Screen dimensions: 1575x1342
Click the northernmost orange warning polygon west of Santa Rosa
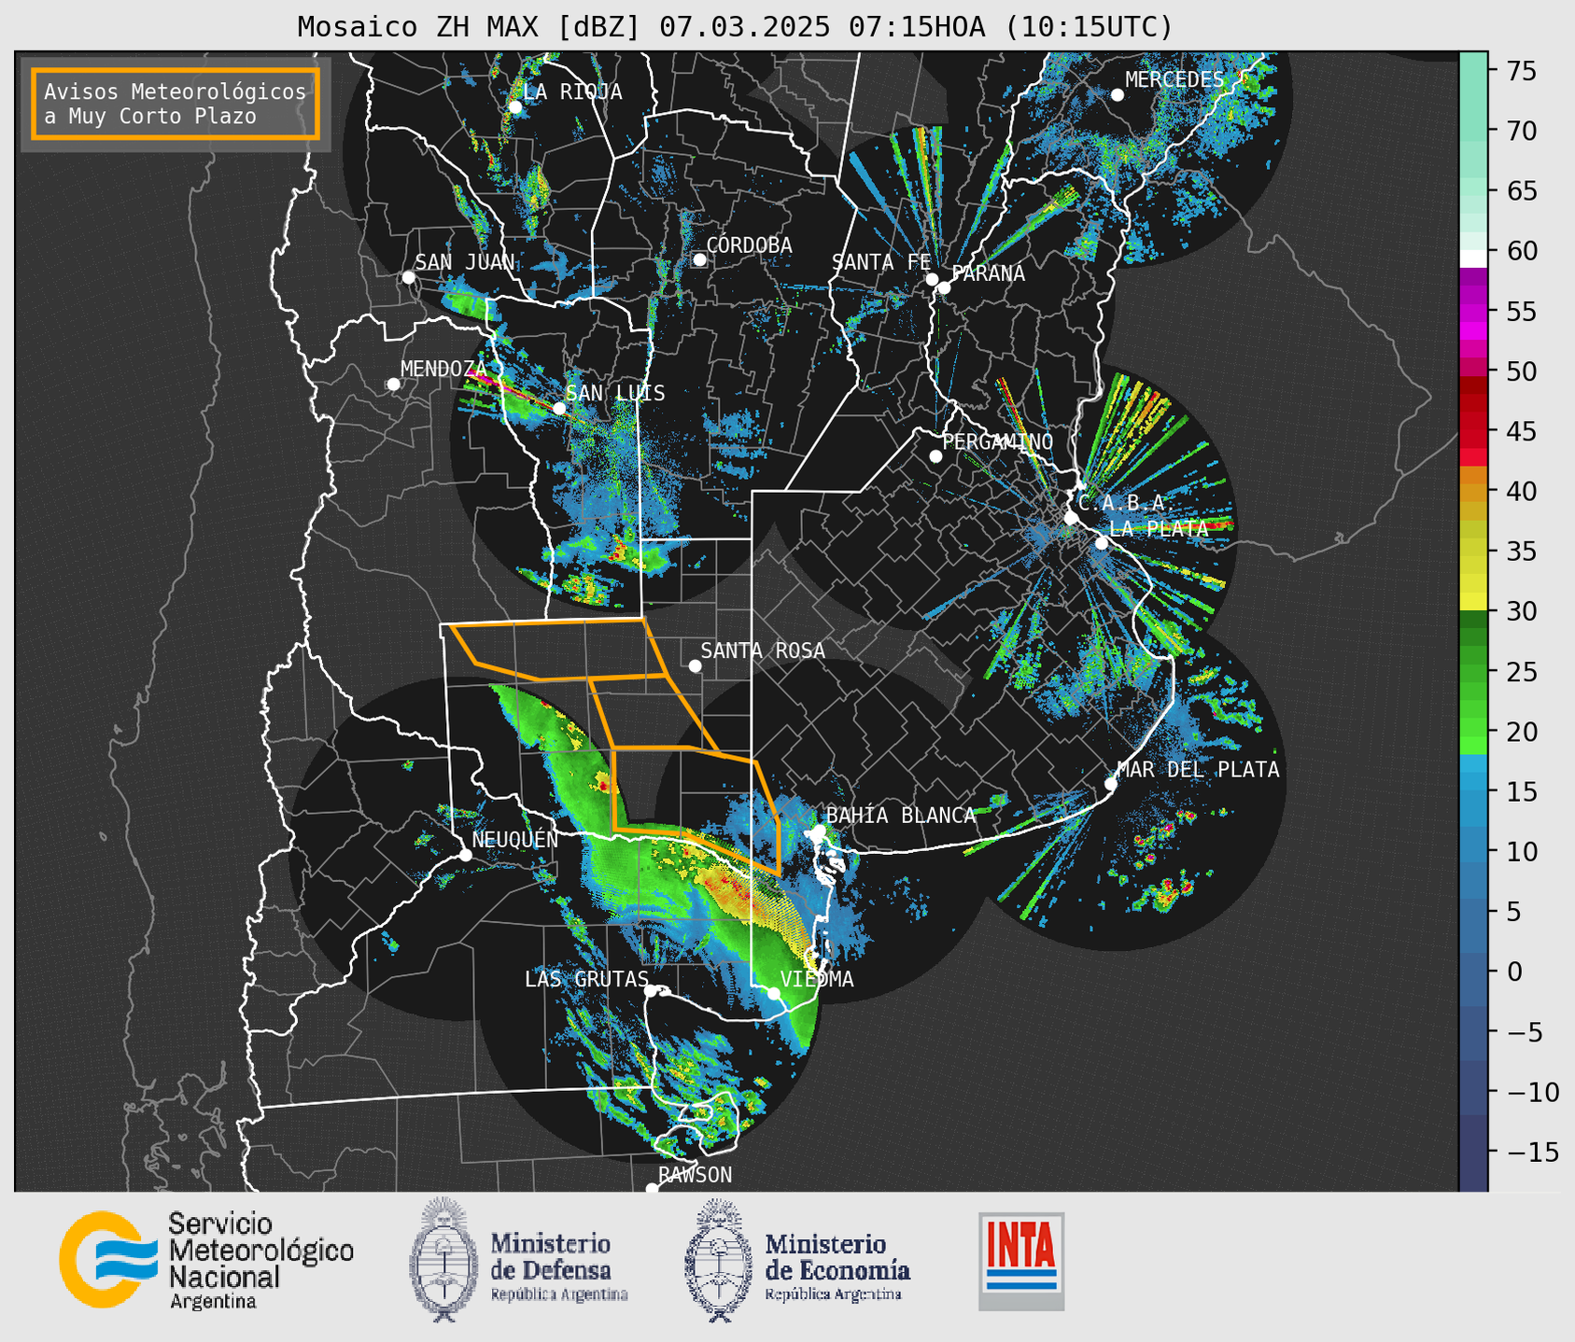click(560, 648)
